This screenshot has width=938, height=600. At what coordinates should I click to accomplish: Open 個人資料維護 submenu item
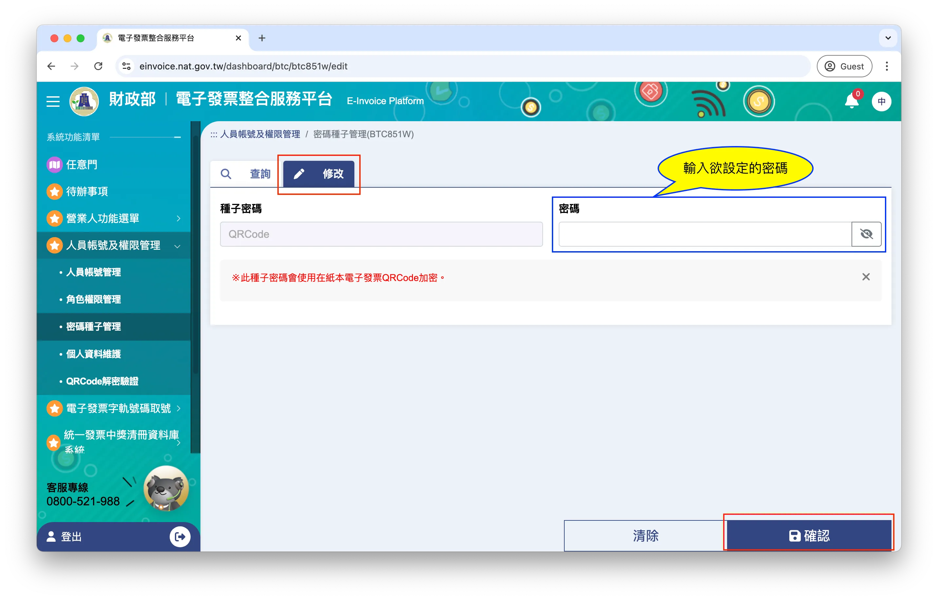93,354
